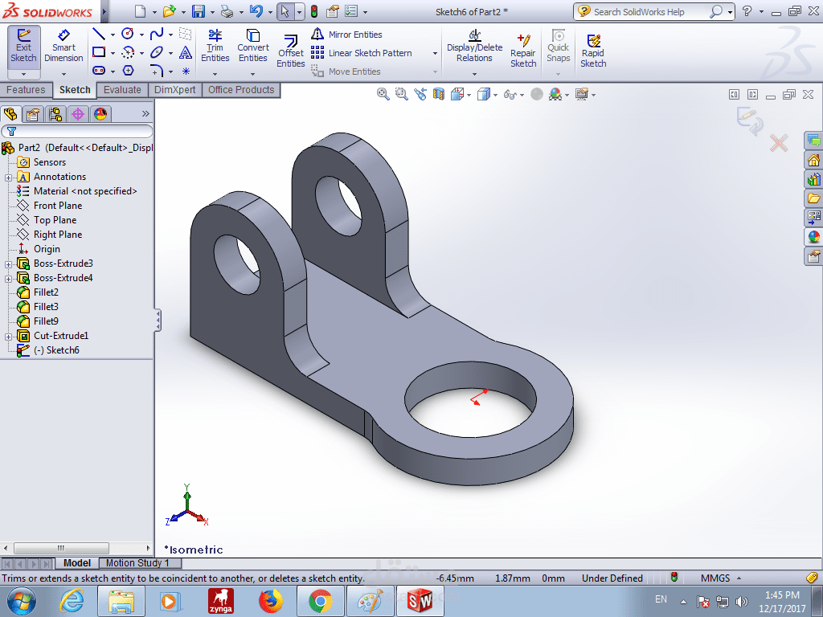Viewport: 823px width, 617px height.
Task: Select the Corner Rectangle tool
Action: pyautogui.click(x=99, y=52)
